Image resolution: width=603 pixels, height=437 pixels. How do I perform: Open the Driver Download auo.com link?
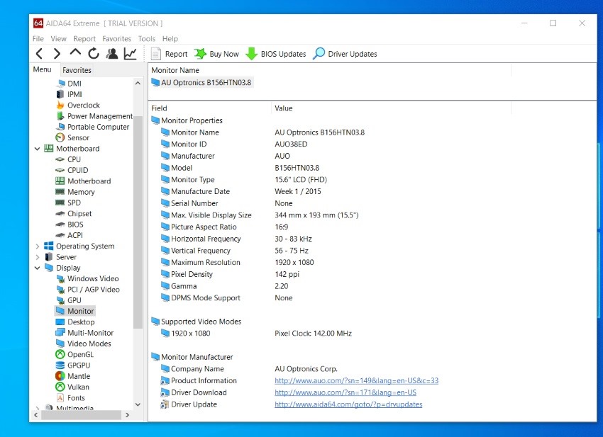pos(345,392)
